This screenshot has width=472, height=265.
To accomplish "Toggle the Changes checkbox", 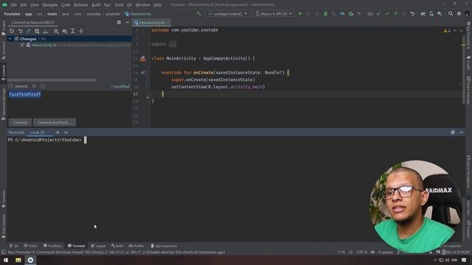I will pyautogui.click(x=16, y=39).
